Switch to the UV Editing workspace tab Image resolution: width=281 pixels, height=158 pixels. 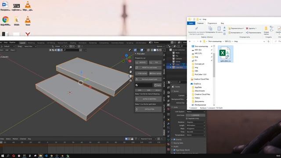pyautogui.click(x=51, y=43)
